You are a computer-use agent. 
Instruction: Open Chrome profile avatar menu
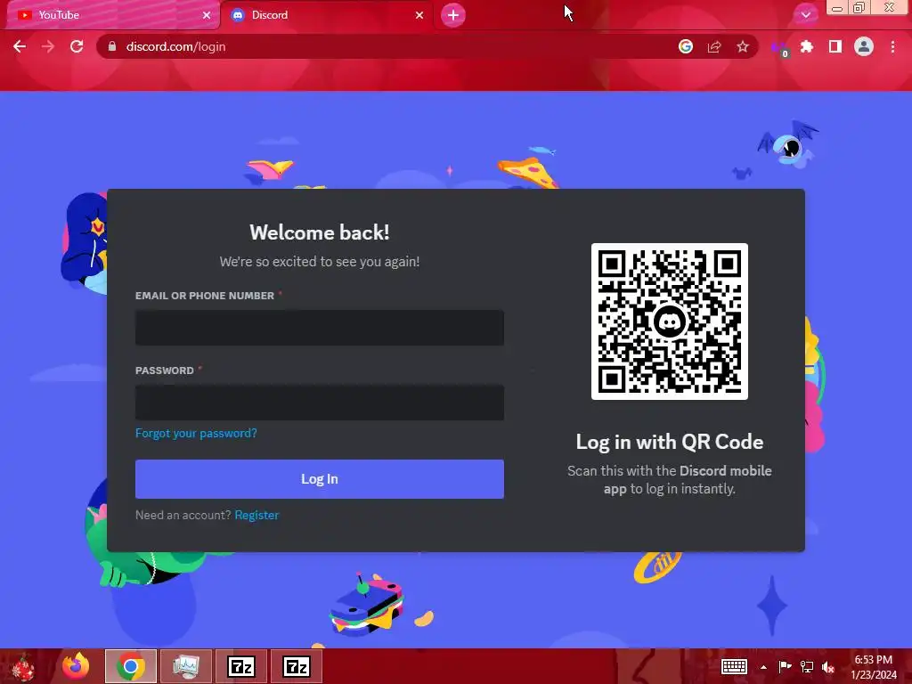pos(864,46)
